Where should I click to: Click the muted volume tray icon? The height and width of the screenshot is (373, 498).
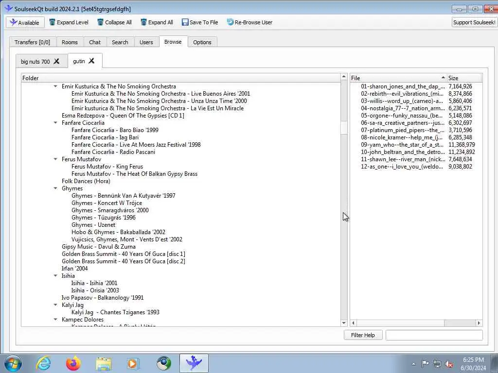[x=449, y=364]
